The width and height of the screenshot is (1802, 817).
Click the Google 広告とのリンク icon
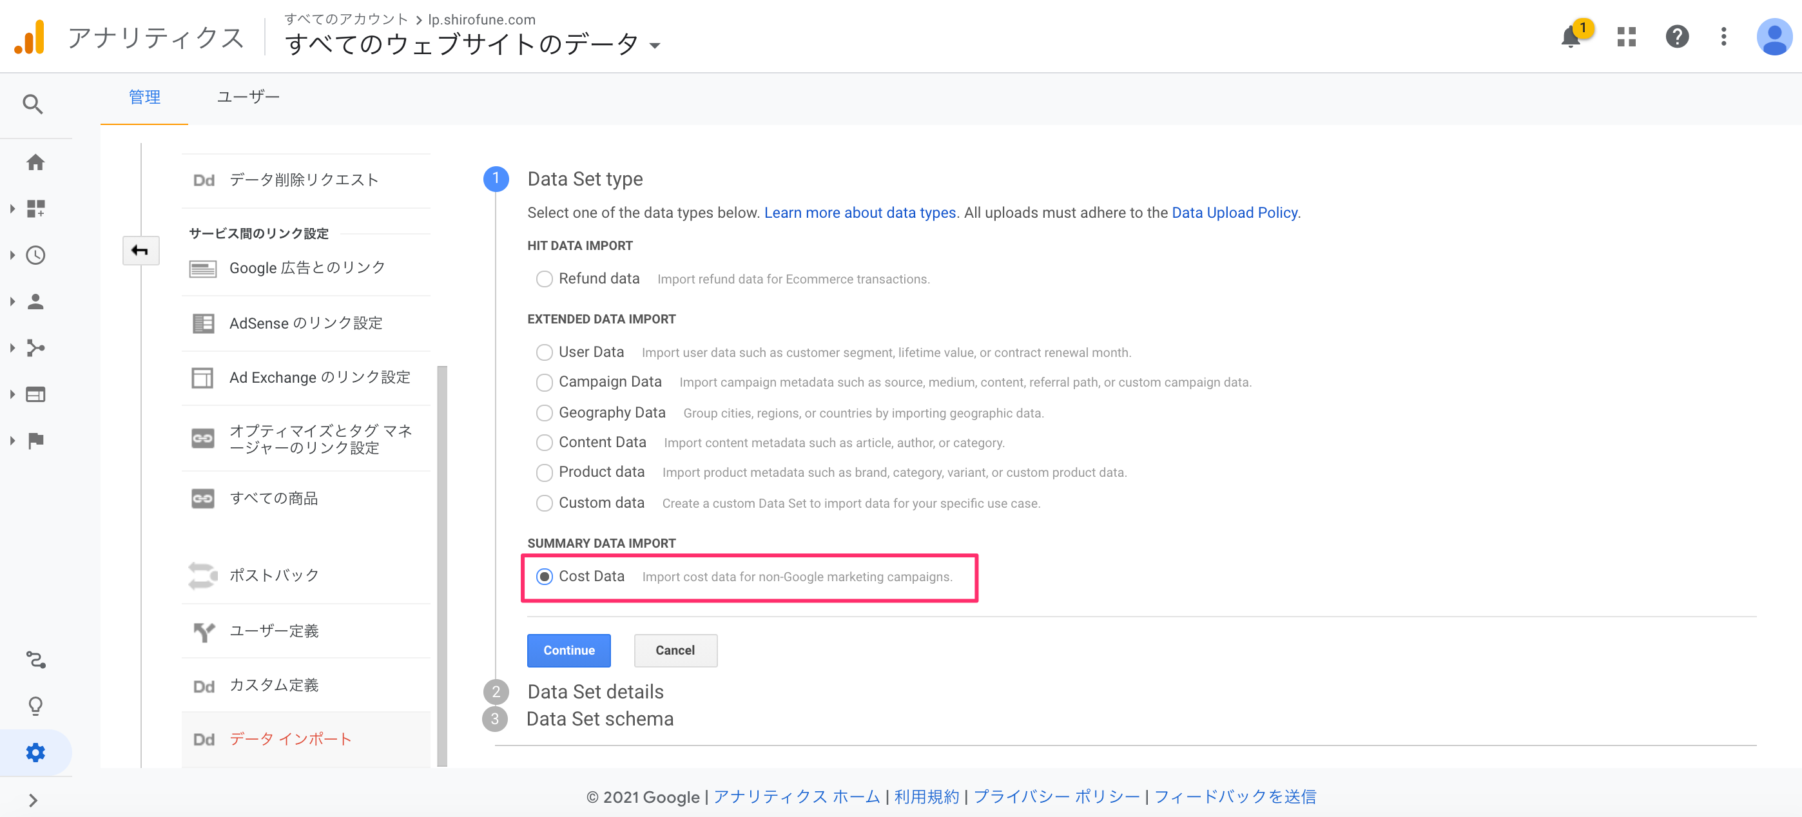tap(203, 269)
